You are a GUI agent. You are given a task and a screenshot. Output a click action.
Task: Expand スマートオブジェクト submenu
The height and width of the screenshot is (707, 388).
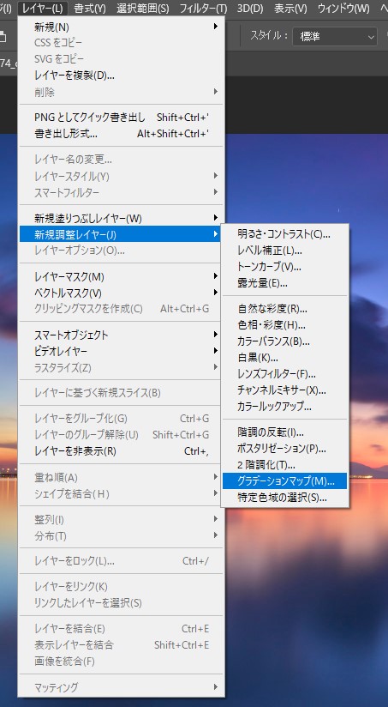pos(121,335)
